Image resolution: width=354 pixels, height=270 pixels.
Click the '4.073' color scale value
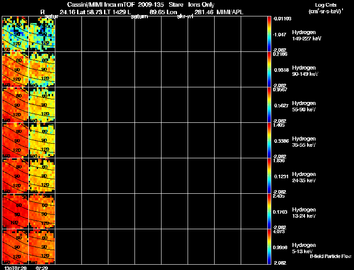tap(279, 231)
